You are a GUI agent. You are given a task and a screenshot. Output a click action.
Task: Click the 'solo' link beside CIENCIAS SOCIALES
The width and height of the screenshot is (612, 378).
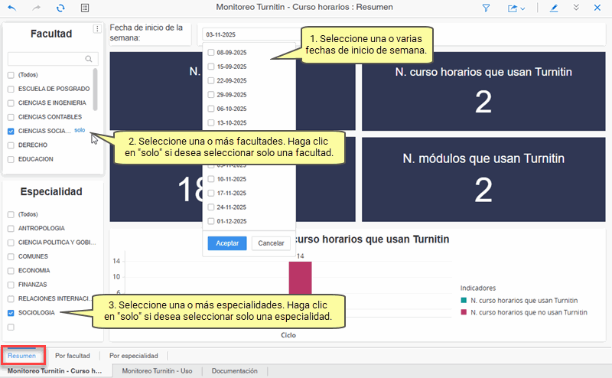tap(80, 131)
